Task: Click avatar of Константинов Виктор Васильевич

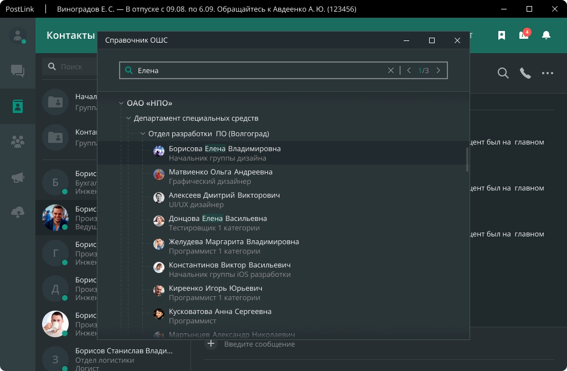Action: [159, 267]
